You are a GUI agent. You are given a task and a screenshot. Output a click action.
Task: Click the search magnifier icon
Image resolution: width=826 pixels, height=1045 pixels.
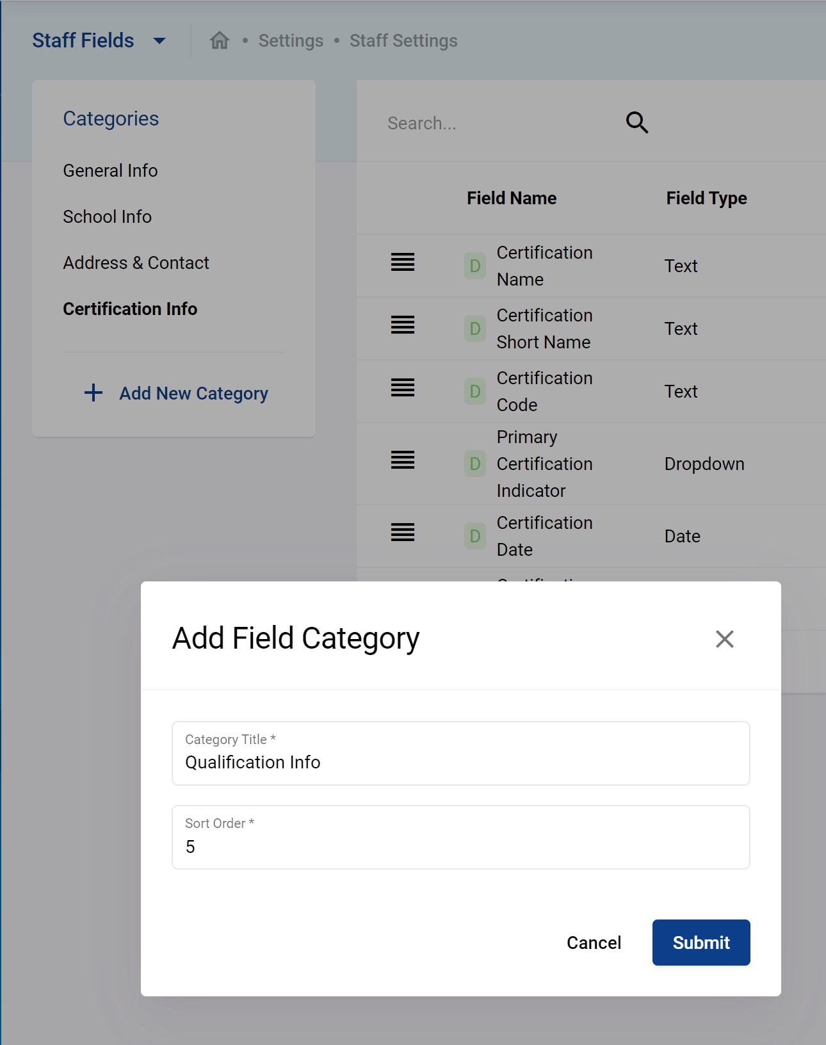pyautogui.click(x=636, y=122)
